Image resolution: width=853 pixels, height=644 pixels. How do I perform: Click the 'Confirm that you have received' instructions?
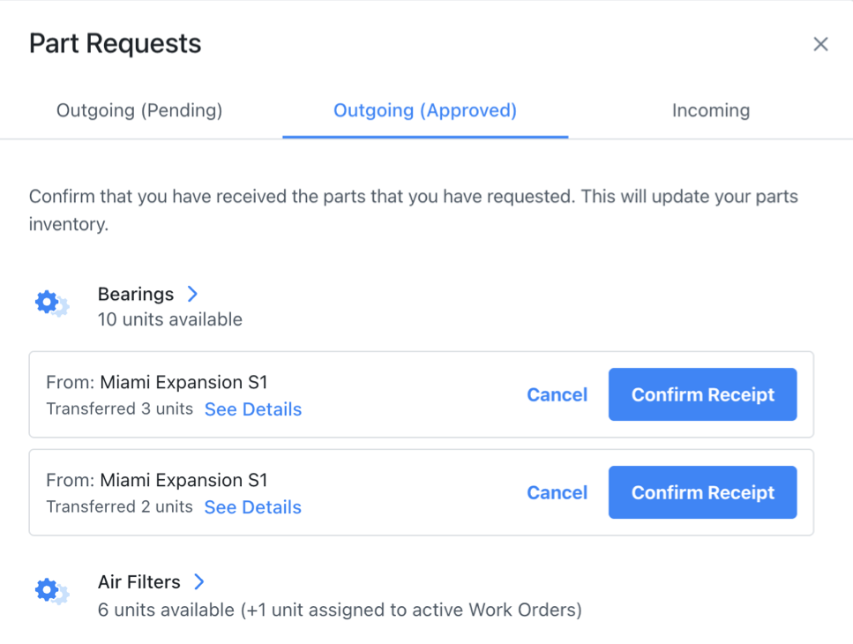tap(414, 210)
